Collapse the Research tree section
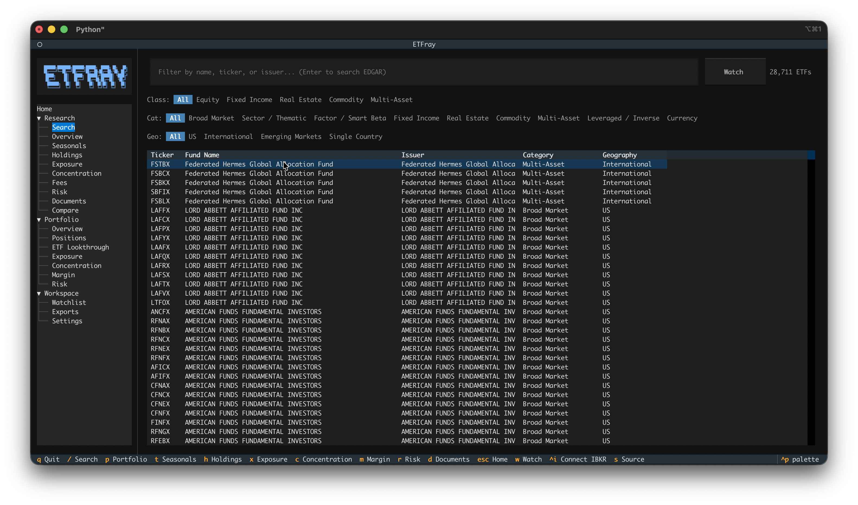 pos(39,118)
